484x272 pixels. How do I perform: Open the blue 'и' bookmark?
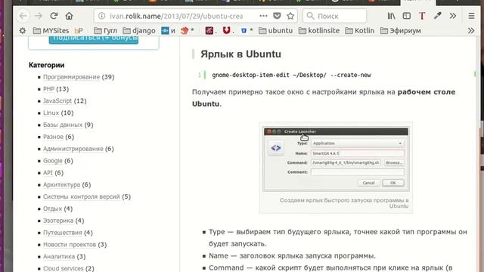[x=168, y=30]
